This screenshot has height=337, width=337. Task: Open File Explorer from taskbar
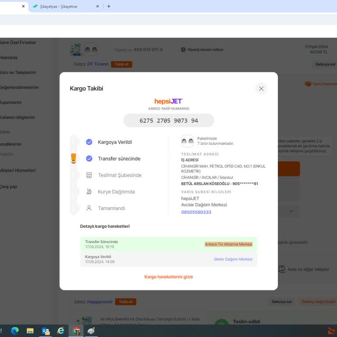(x=30, y=330)
